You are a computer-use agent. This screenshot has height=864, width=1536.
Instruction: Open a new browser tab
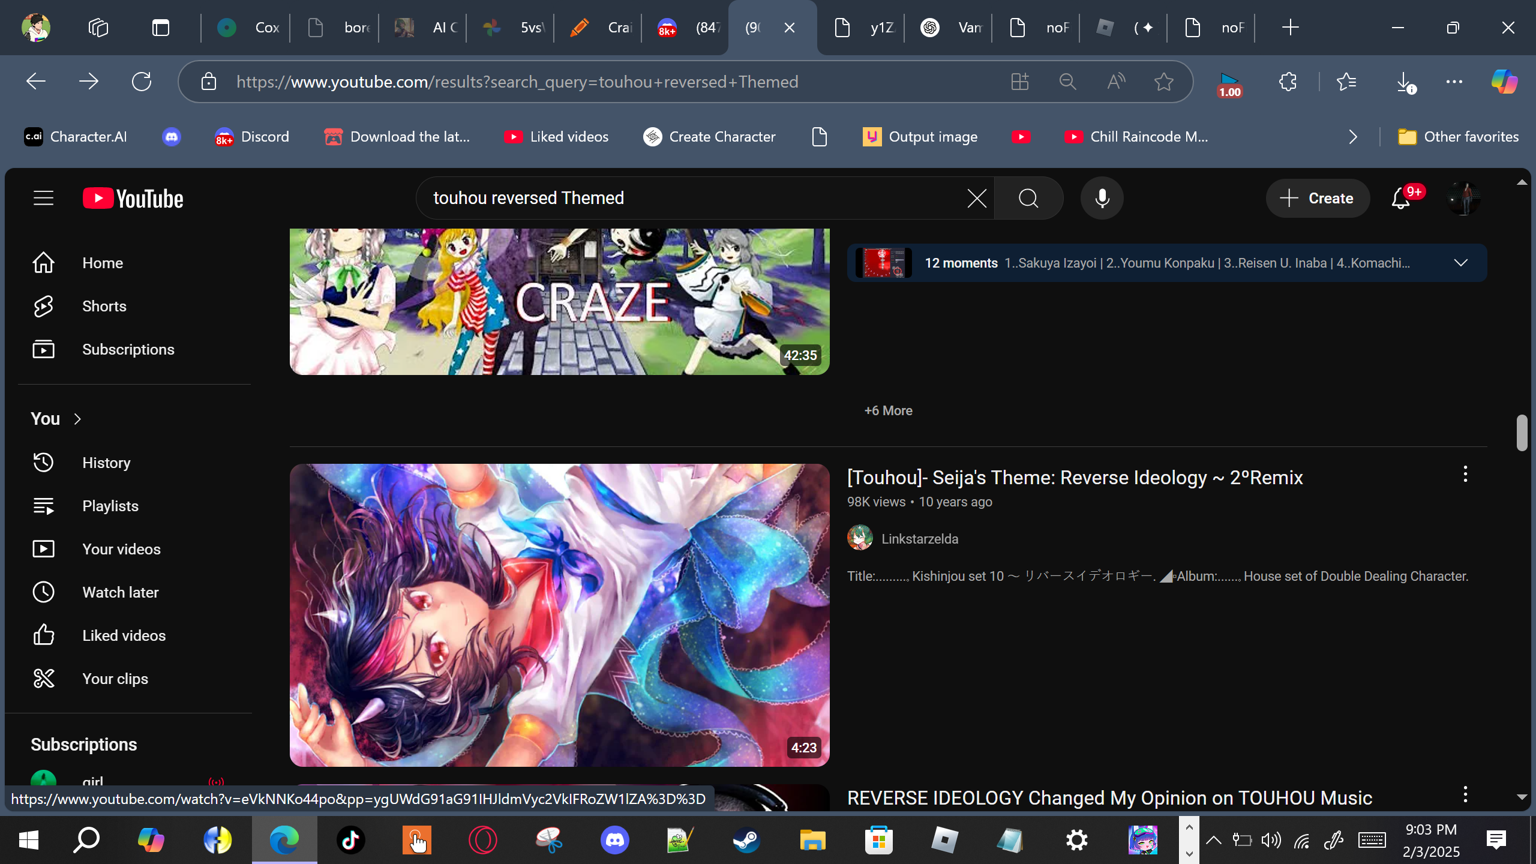click(x=1290, y=28)
